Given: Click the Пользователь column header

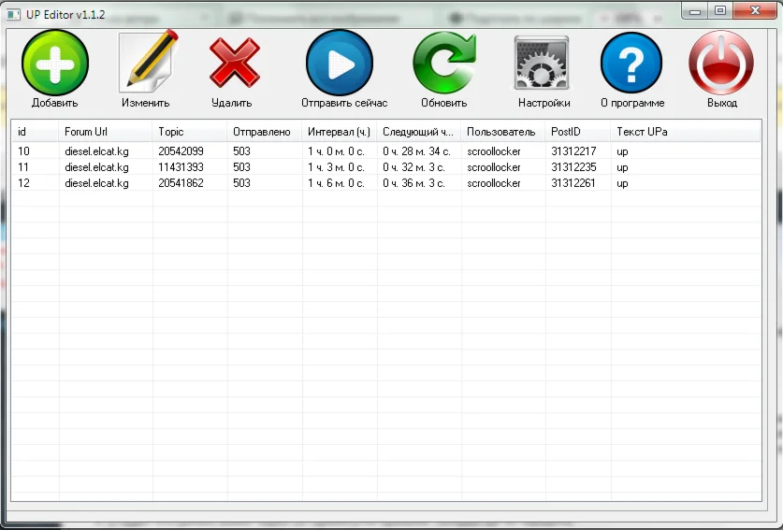Looking at the screenshot, I should [503, 132].
